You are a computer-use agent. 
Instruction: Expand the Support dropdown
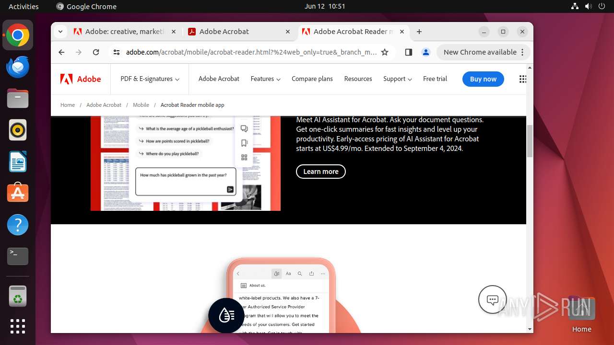click(397, 79)
